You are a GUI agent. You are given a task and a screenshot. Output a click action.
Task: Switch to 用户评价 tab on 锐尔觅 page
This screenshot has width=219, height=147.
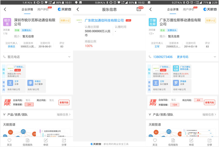43,9
